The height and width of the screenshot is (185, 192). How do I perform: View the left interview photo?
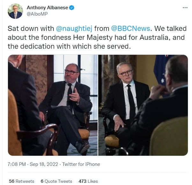pyautogui.click(x=53, y=105)
